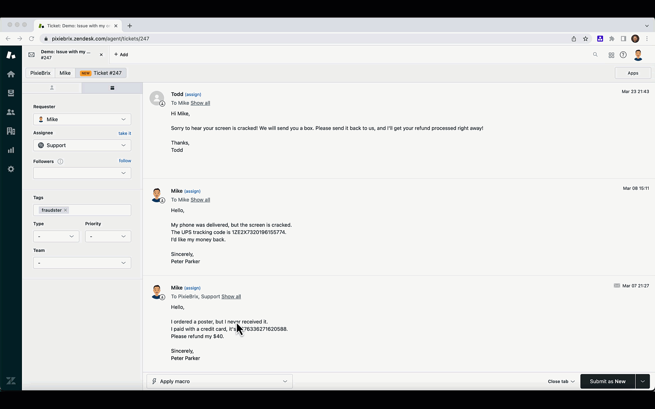Switch to the PixieBrix organization tab
Viewport: 655px width, 409px height.
click(41, 73)
